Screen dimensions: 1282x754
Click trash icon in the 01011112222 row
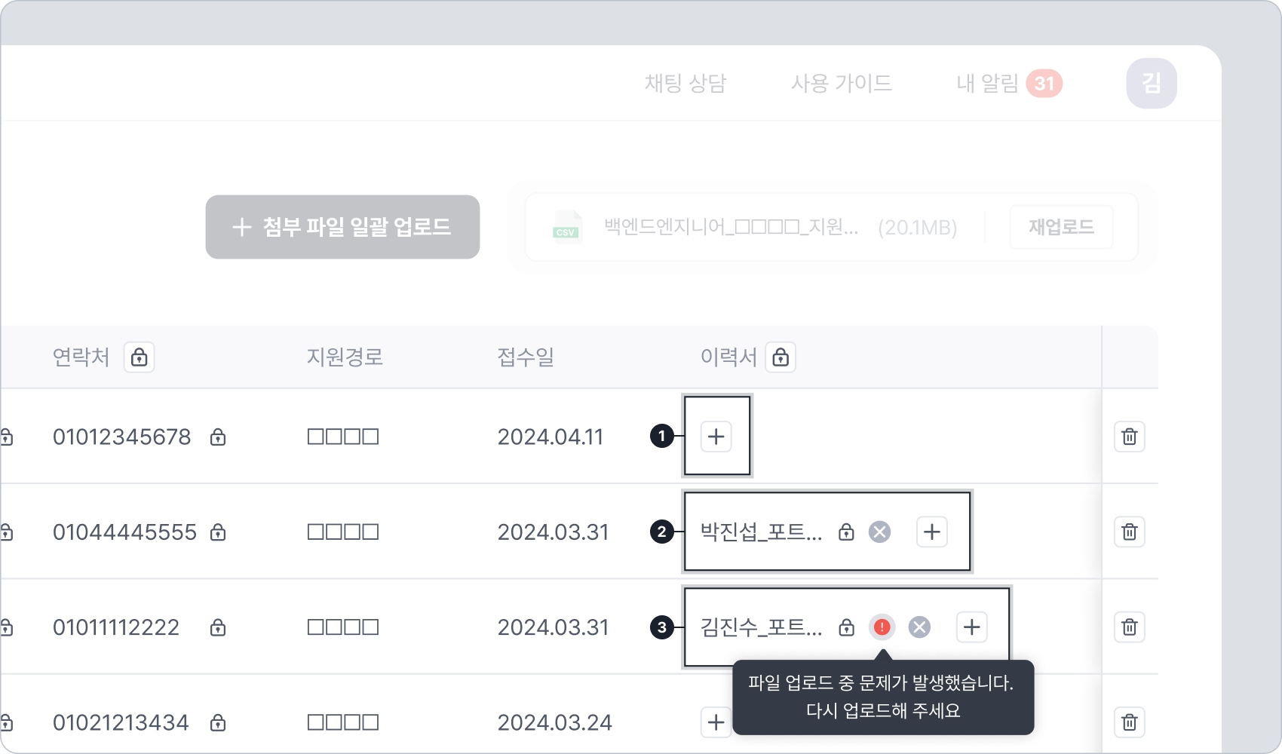click(x=1130, y=627)
